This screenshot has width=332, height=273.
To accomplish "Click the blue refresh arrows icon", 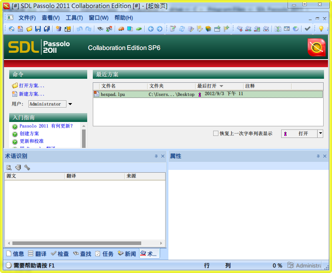I will tap(182, 29).
